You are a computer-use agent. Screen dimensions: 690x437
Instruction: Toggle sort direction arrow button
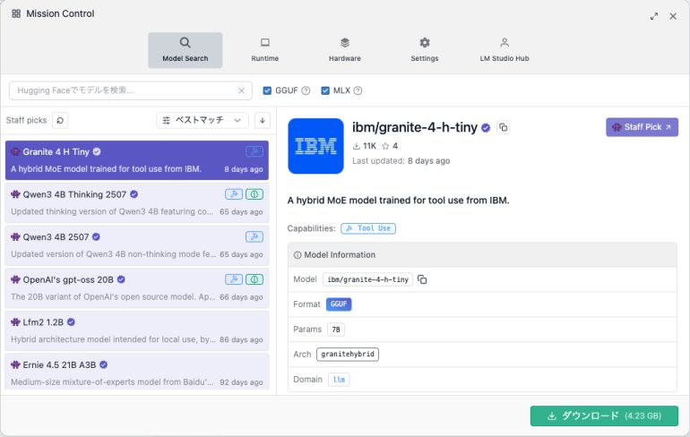point(262,120)
